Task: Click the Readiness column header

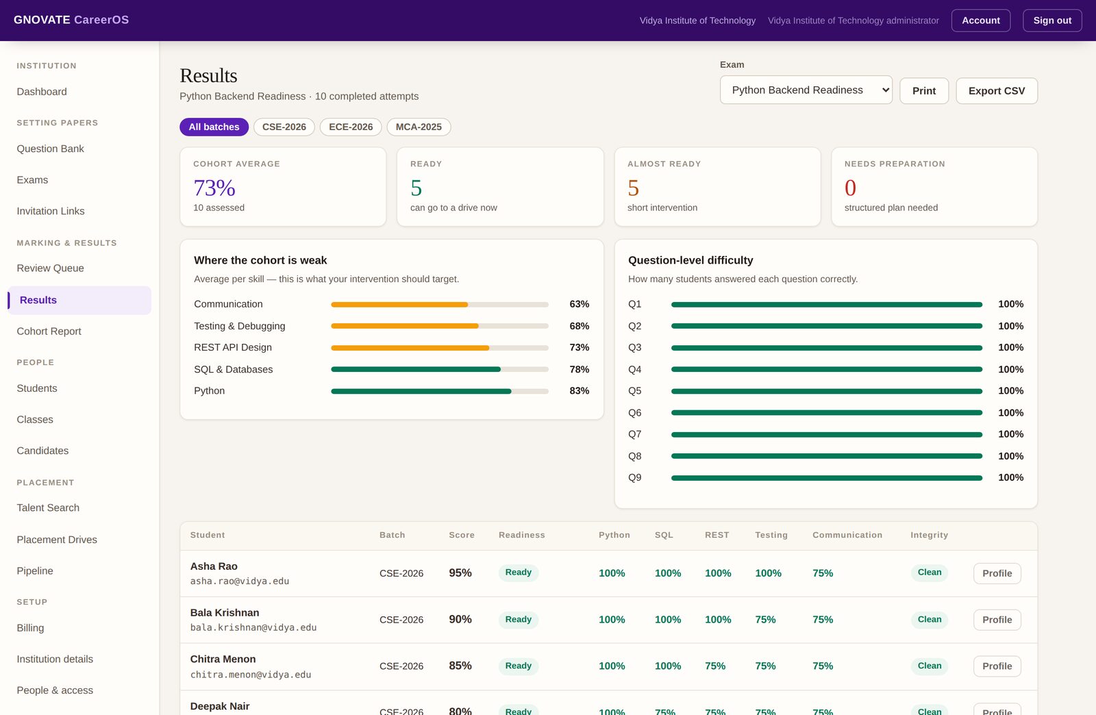Action: pos(522,535)
